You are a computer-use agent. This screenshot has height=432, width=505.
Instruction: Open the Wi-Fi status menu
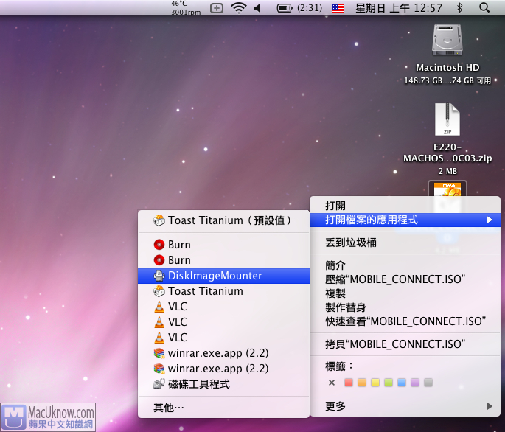[x=239, y=7]
